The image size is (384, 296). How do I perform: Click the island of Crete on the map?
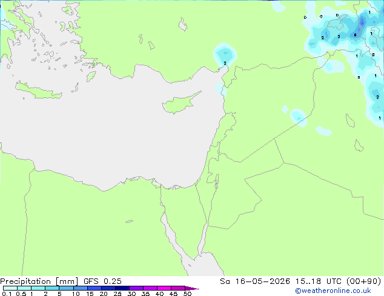click(38, 91)
